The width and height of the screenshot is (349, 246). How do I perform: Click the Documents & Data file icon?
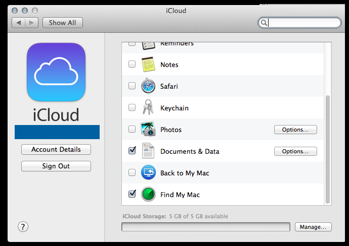tap(148, 151)
